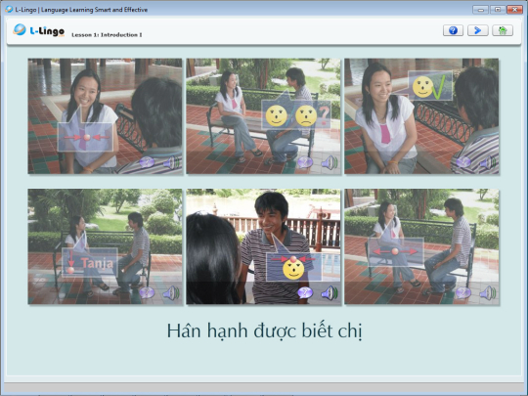528x396 pixels.
Task: Show text bubble on top-left woman close-up photo
Action: 147,162
